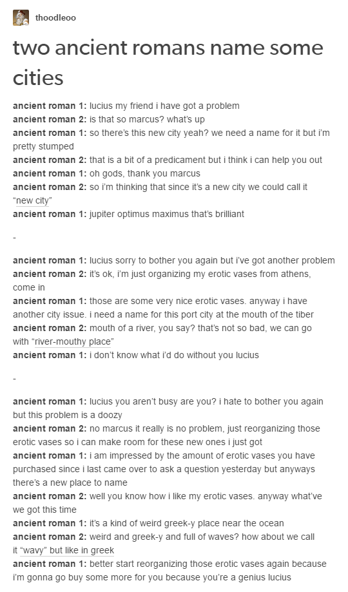Click the line "is that so marcus? what's up"
The height and width of the screenshot is (592, 348).
pos(147,119)
